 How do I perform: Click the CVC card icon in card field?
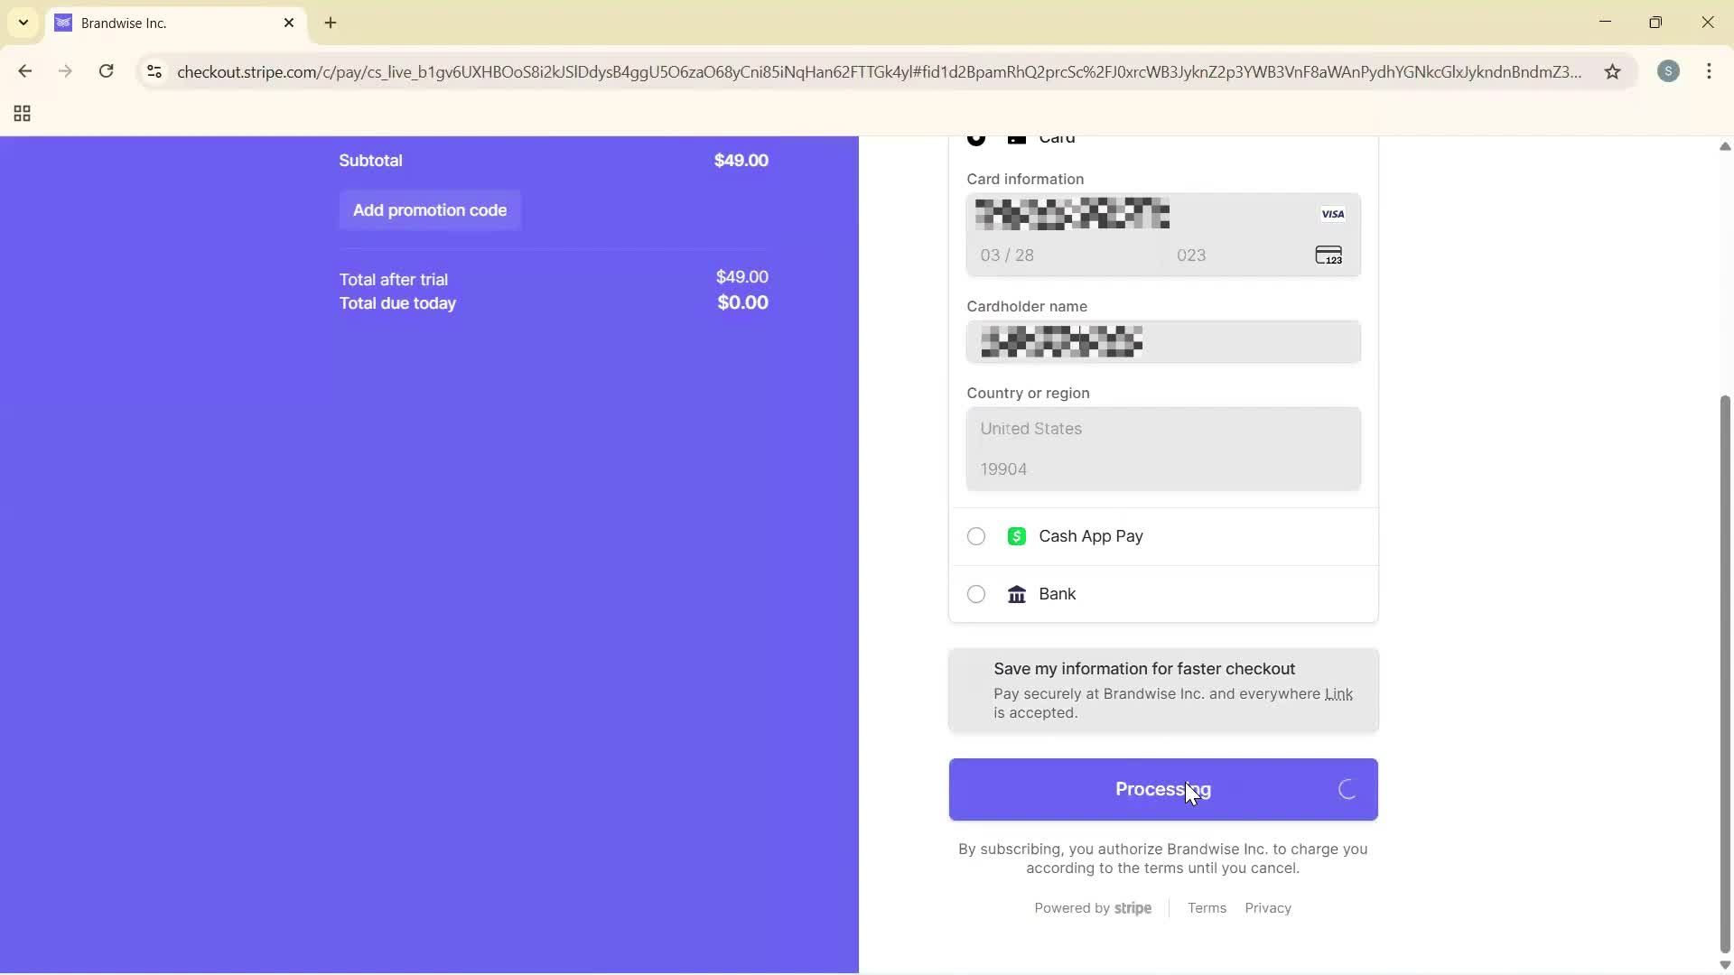coord(1328,255)
